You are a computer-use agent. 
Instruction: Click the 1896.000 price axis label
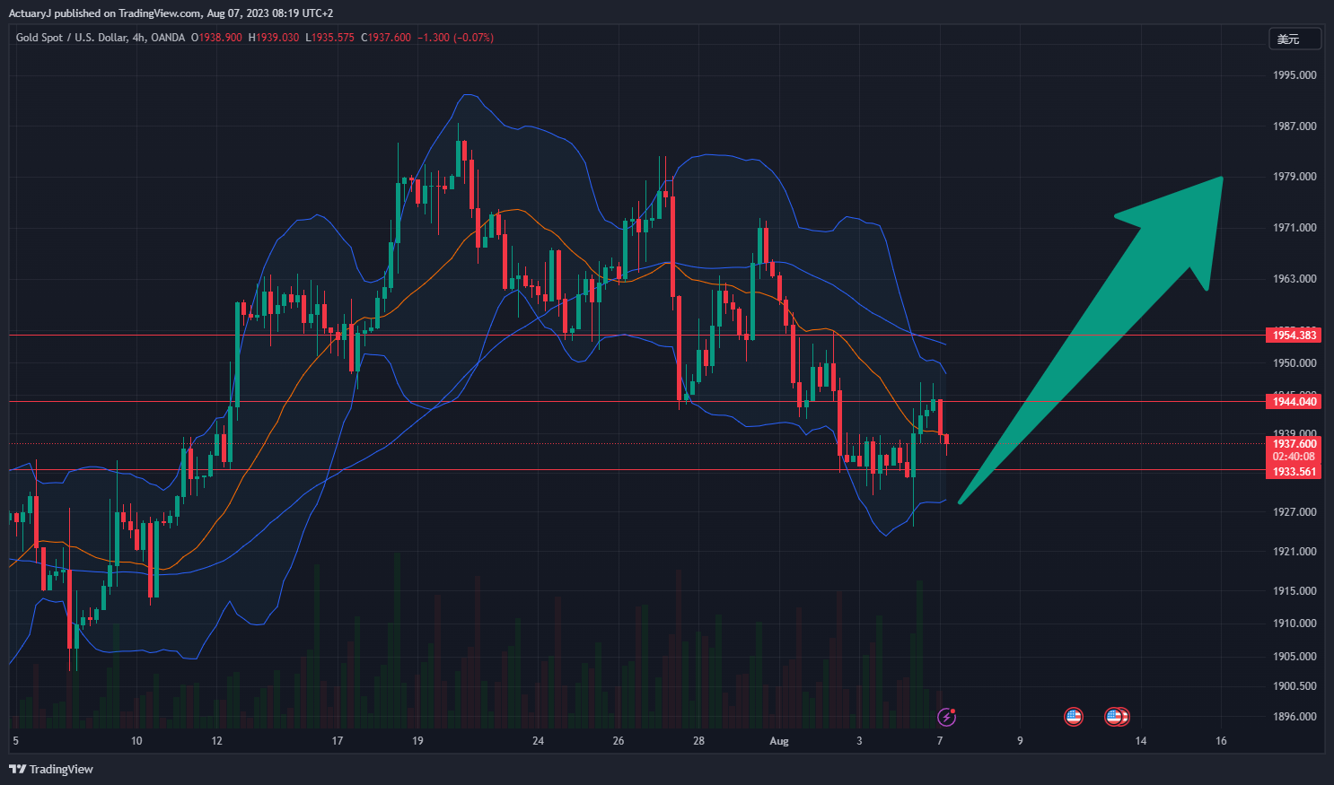click(x=1295, y=717)
